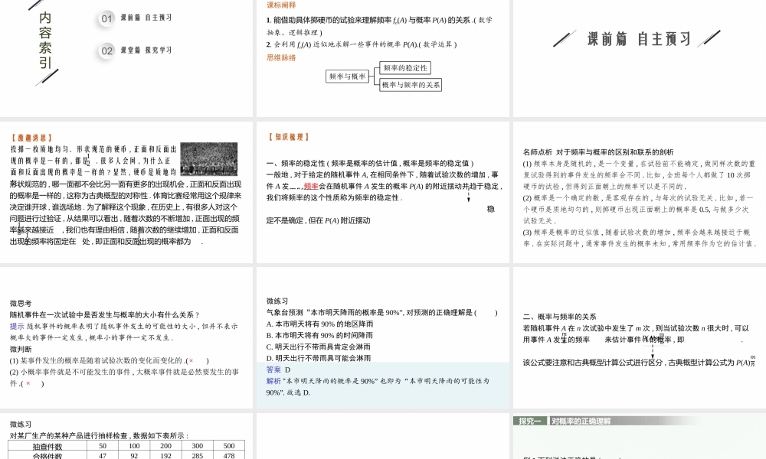Viewport: 766px width, 459px height.
Task: Click the "02" circle badge in the index
Action: tap(107, 50)
